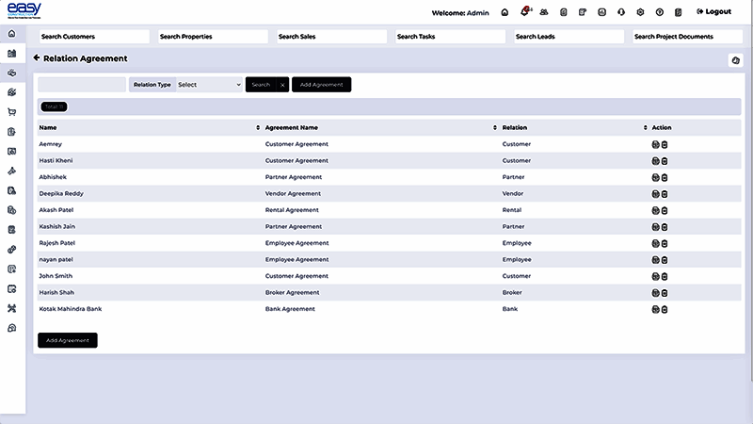Image resolution: width=753 pixels, height=424 pixels.
Task: Sort by Agreement Name column arrows
Action: pyautogui.click(x=495, y=127)
